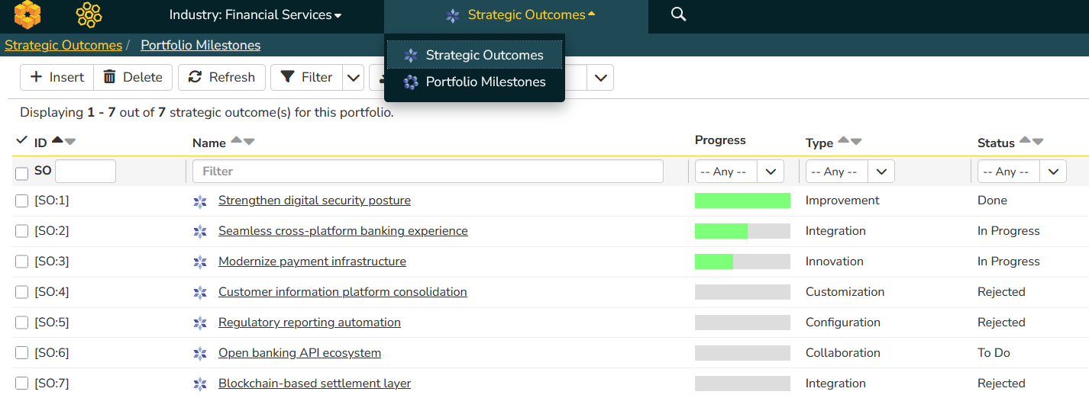Click the star icon on Open banking API row

pos(200,354)
